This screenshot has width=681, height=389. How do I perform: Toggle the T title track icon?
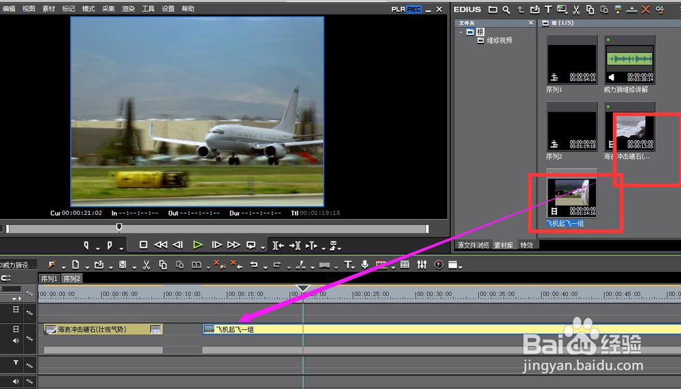point(16,362)
